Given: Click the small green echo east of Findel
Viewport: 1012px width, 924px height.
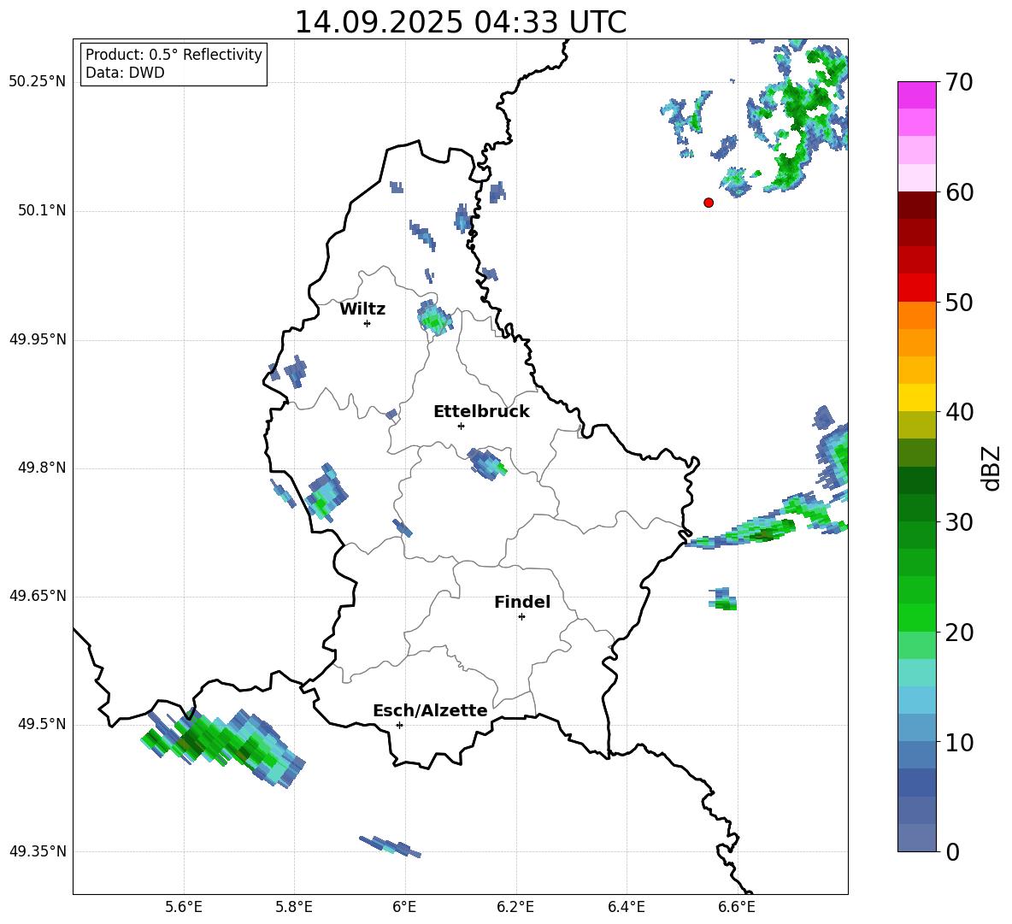Looking at the screenshot, I should click(x=723, y=599).
